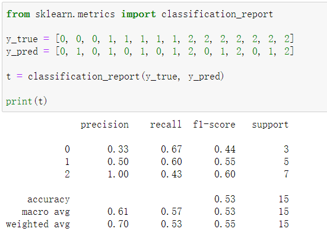This screenshot has width=327, height=235.
Task: Click the f1-score value 0.44 for class 0
Action: pos(225,150)
